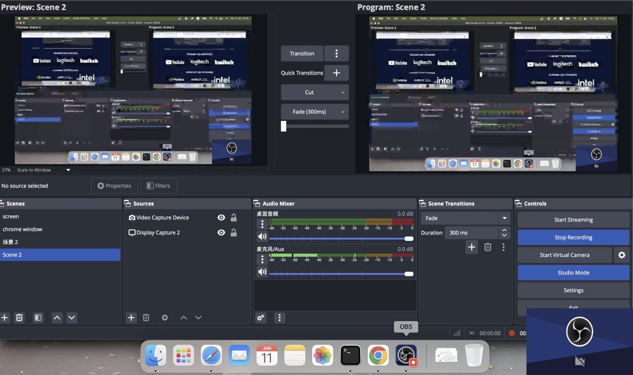The height and width of the screenshot is (375, 633).
Task: Mute the 麦克风/Aux audio channel
Action: click(x=263, y=272)
